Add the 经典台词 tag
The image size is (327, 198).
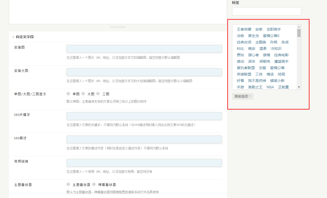click(244, 42)
